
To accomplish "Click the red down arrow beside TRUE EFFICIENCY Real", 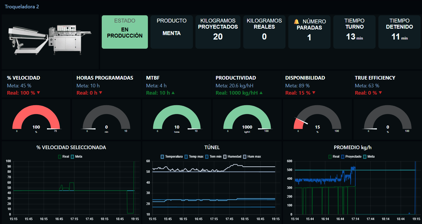I will click(380, 93).
